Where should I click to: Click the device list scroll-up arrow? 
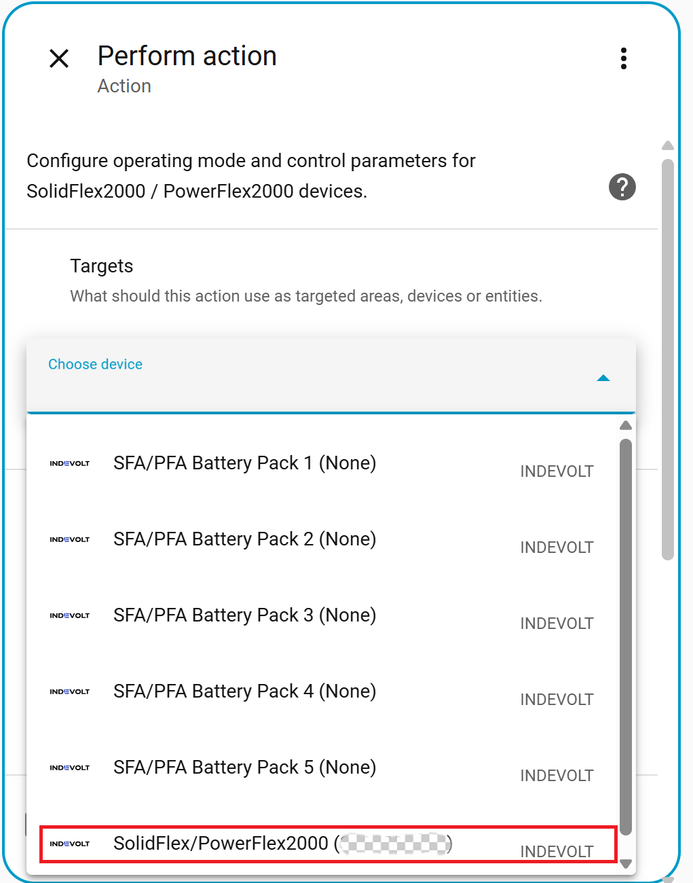(626, 426)
